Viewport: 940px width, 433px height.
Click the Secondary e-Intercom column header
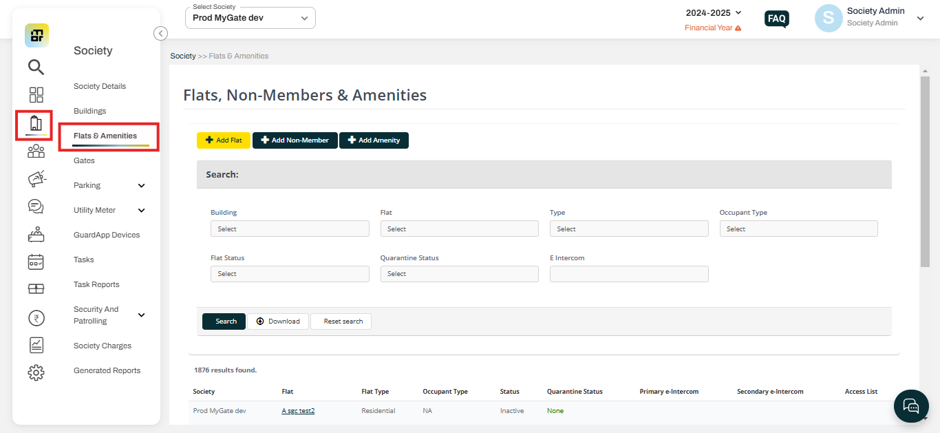click(x=770, y=392)
